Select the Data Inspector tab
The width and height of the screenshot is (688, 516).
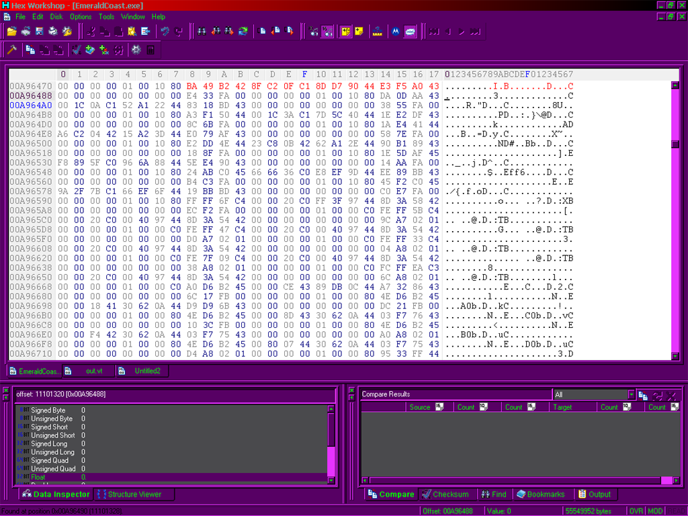coord(56,494)
